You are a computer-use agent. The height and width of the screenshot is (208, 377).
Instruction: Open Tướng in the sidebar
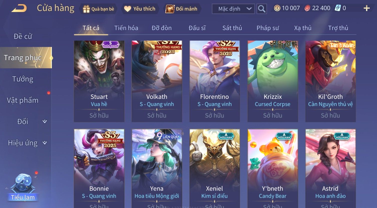point(23,79)
